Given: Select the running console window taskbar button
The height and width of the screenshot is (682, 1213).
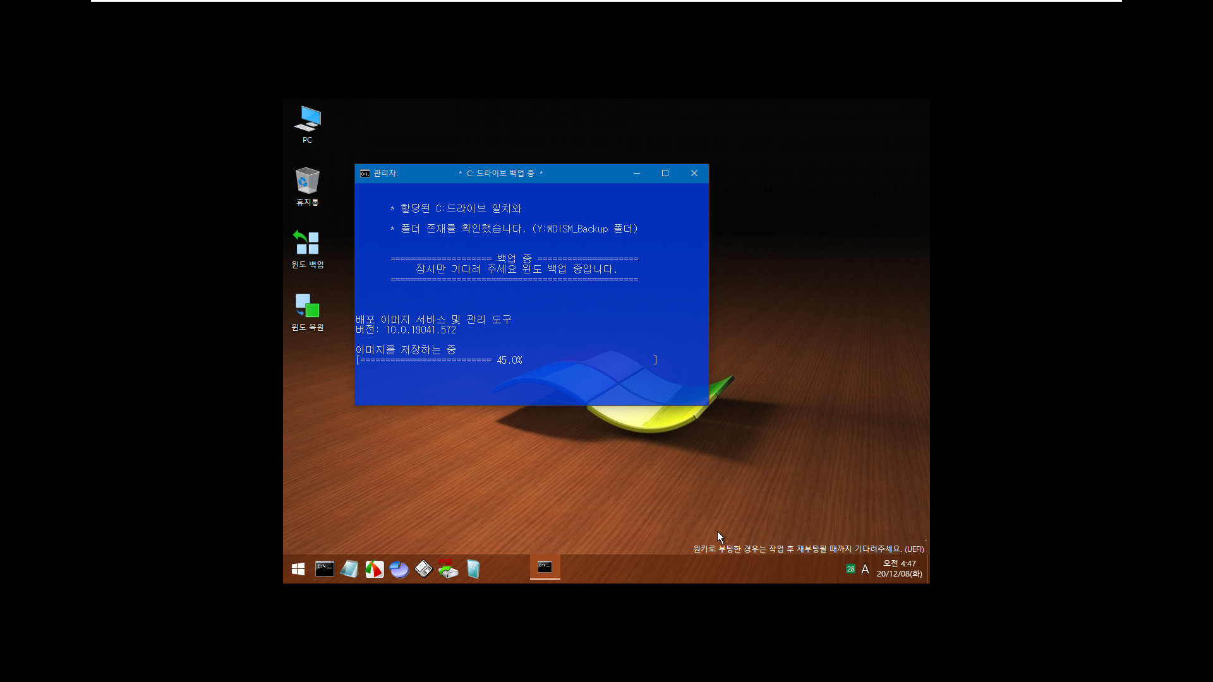Looking at the screenshot, I should click(545, 568).
